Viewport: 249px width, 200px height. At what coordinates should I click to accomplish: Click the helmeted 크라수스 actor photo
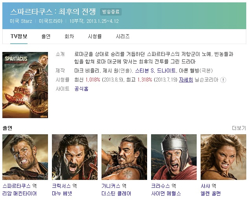point(174,157)
